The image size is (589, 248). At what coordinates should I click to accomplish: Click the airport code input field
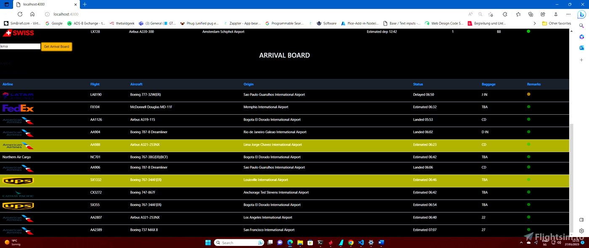click(20, 46)
